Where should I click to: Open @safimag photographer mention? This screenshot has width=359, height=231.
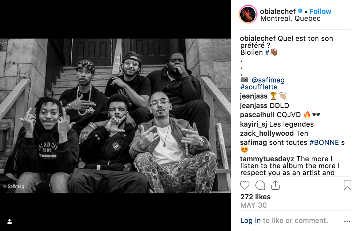pos(268,80)
